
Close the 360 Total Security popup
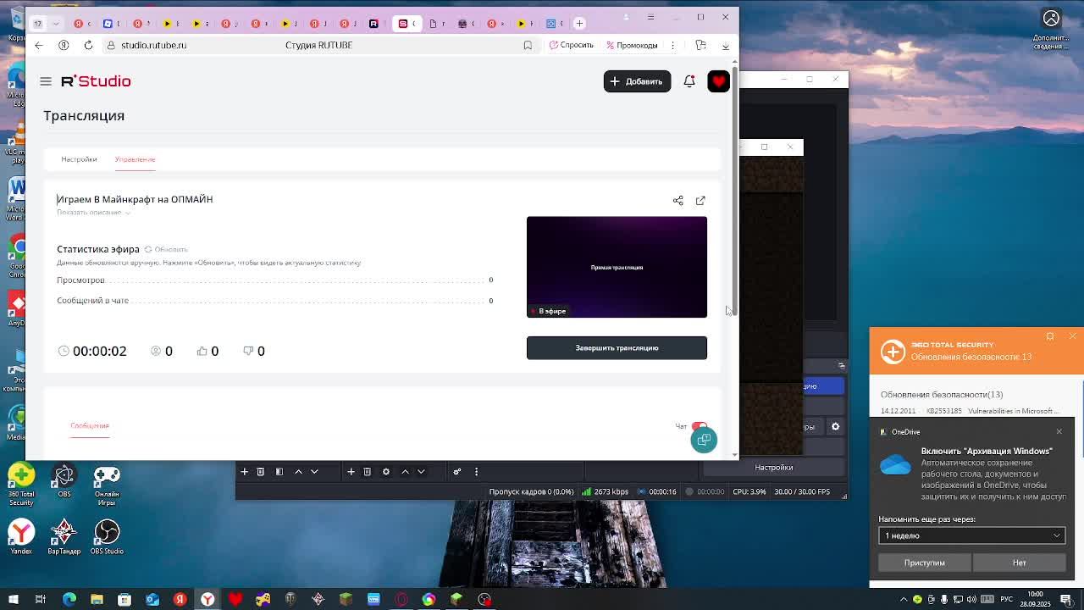pyautogui.click(x=1072, y=336)
